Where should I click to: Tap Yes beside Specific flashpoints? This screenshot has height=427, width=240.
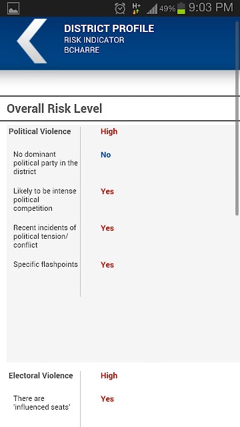pyautogui.click(x=107, y=265)
